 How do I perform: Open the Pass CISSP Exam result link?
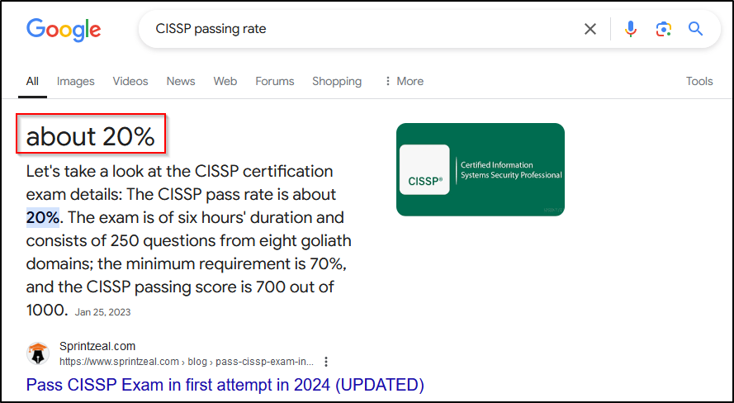point(225,385)
